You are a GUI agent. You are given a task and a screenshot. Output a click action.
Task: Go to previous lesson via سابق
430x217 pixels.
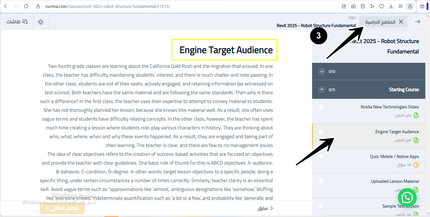pos(265,208)
